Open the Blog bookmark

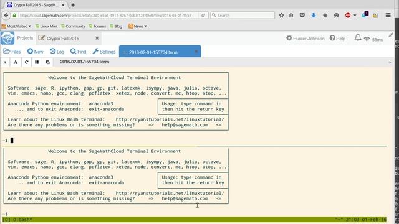pyautogui.click(x=116, y=26)
